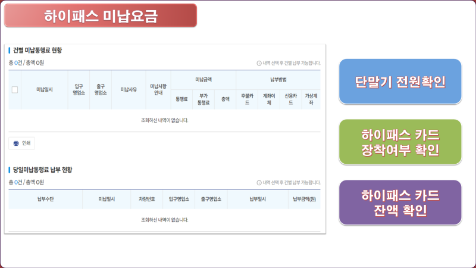Click the 후불카드 column header
The height and width of the screenshot is (268, 476).
pyautogui.click(x=247, y=99)
